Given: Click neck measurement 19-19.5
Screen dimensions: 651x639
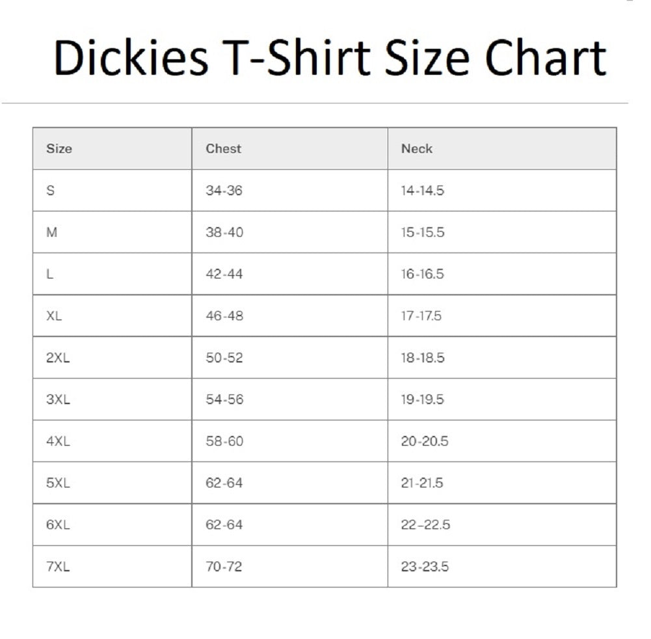Looking at the screenshot, I should pos(422,399).
